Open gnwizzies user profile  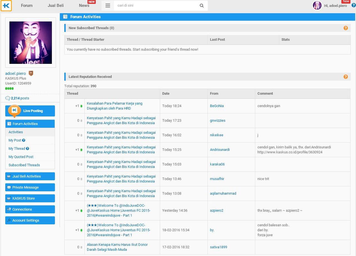(x=218, y=121)
